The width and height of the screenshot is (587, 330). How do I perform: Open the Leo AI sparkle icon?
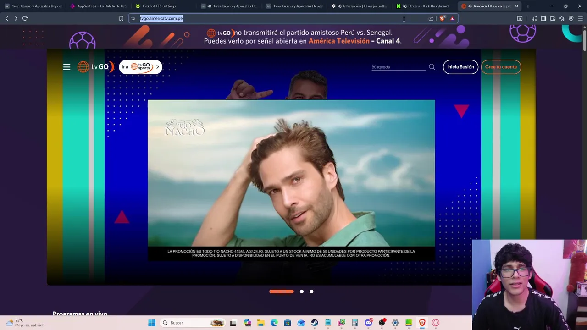coord(562,18)
